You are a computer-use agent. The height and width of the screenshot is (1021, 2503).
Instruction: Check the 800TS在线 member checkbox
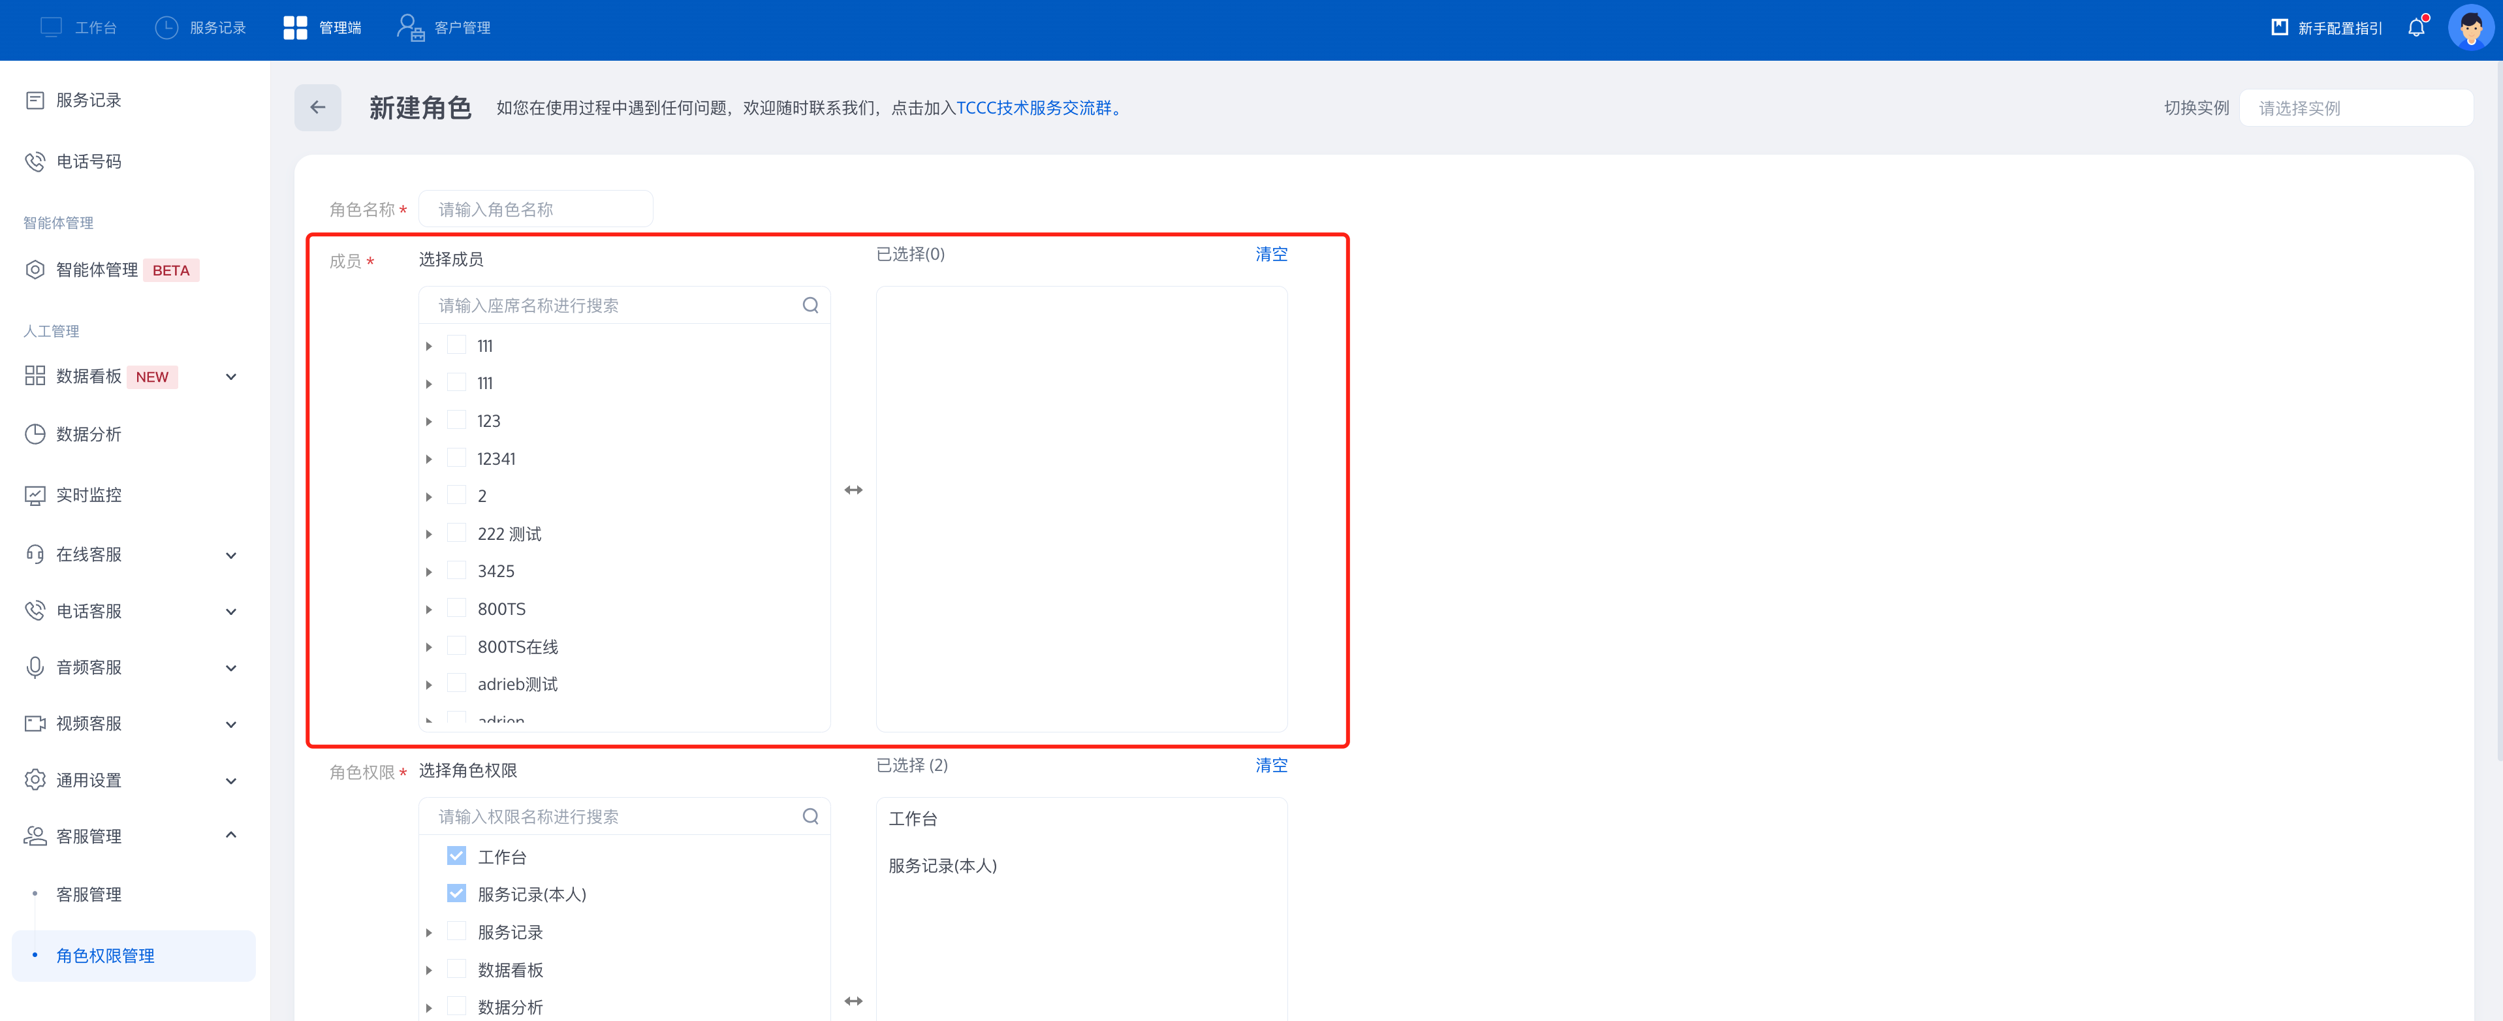pos(457,646)
